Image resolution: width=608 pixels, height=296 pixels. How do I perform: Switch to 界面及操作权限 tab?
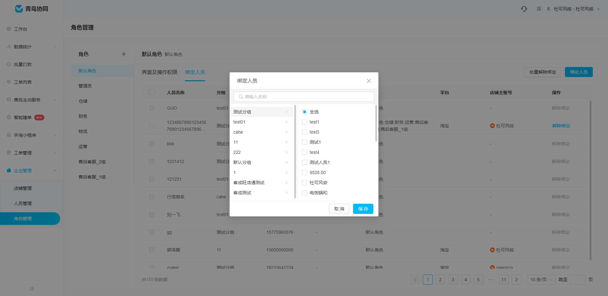(x=160, y=72)
